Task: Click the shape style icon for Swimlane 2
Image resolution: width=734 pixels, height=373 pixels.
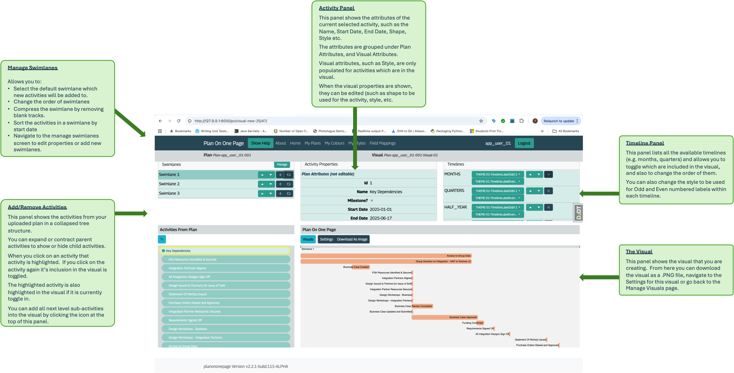Action: [x=289, y=184]
